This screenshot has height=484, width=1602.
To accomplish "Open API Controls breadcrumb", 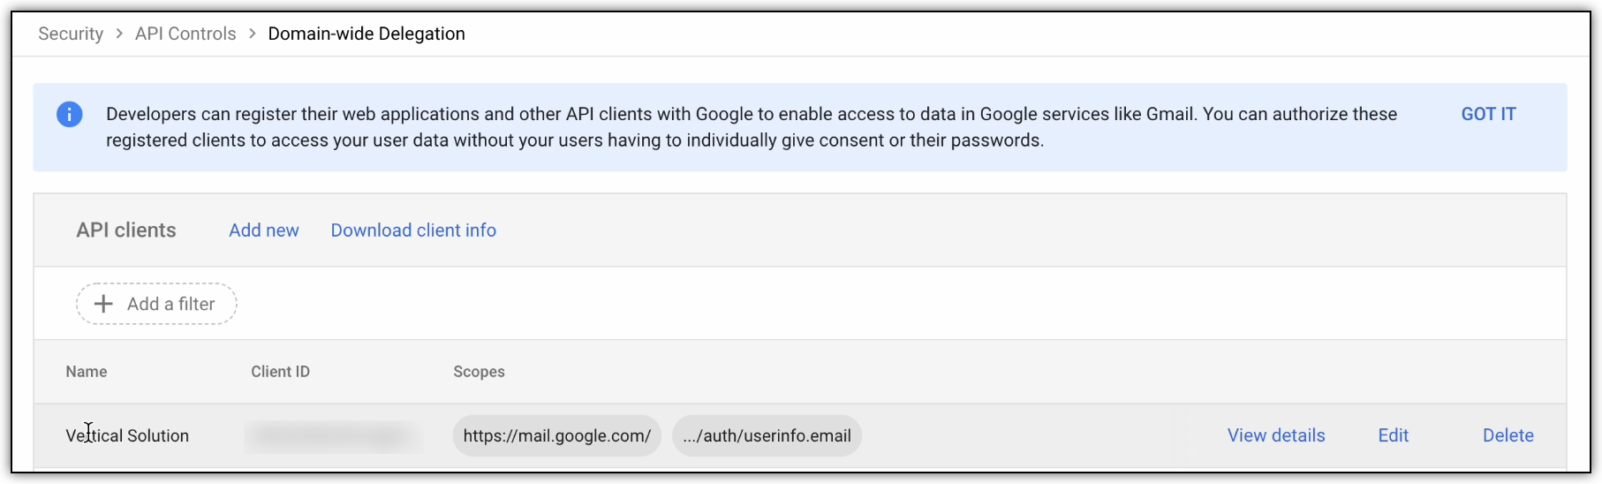I will (185, 34).
